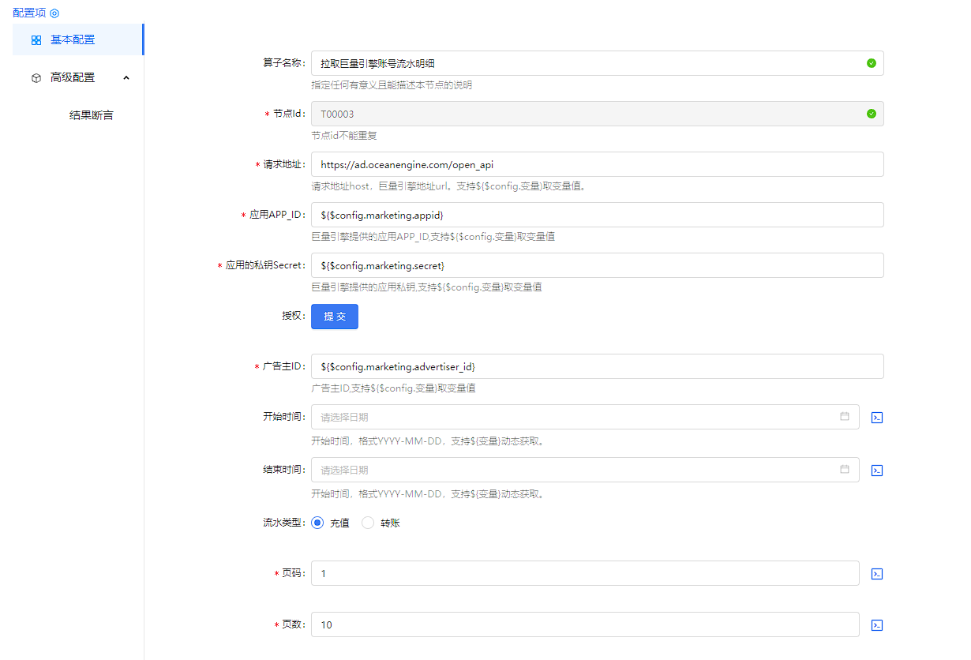
Task: Select the 充值 radio option
Action: [x=317, y=523]
